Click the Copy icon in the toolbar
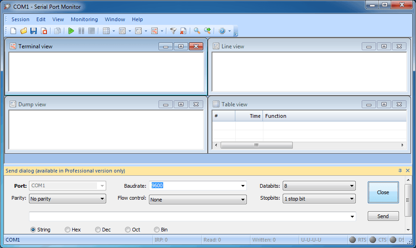This screenshot has width=416, height=248. click(x=57, y=31)
